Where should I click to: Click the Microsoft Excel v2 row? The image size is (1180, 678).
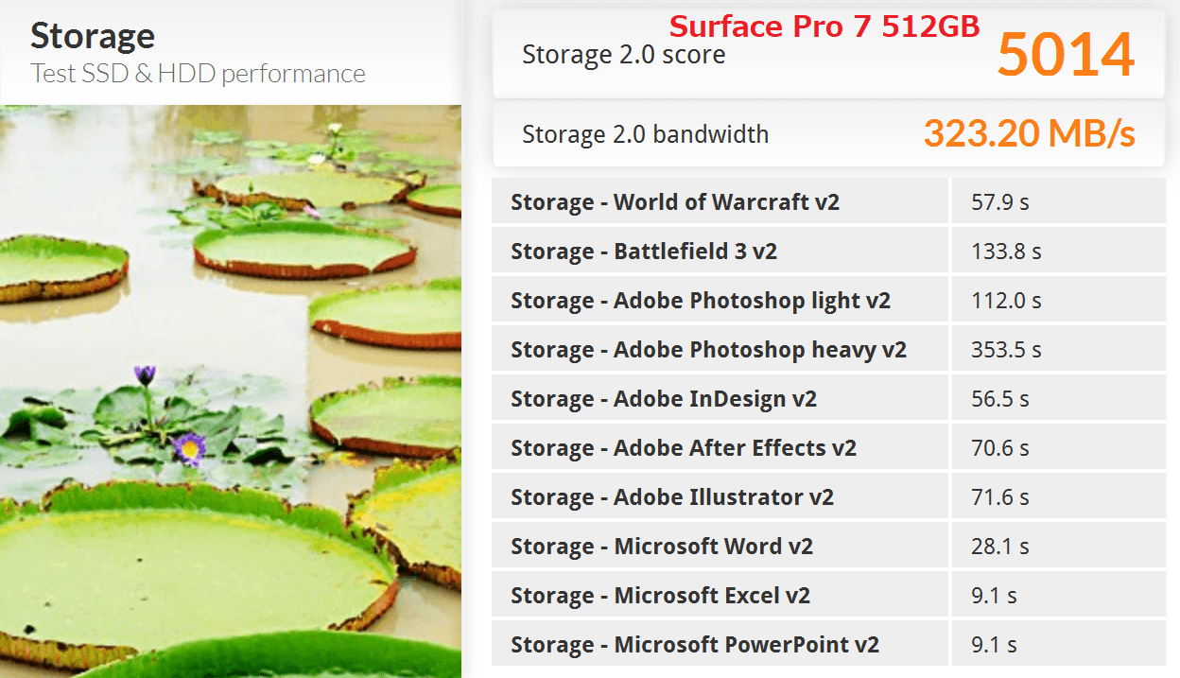[x=827, y=596]
